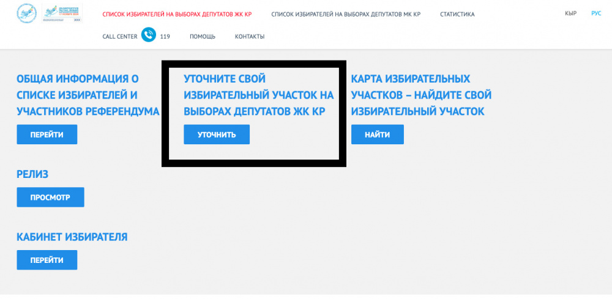Click the 119 hotline number

165,37
